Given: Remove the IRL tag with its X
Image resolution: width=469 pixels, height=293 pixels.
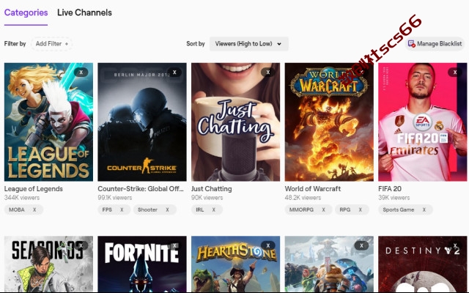Looking at the screenshot, I should click(x=213, y=209).
